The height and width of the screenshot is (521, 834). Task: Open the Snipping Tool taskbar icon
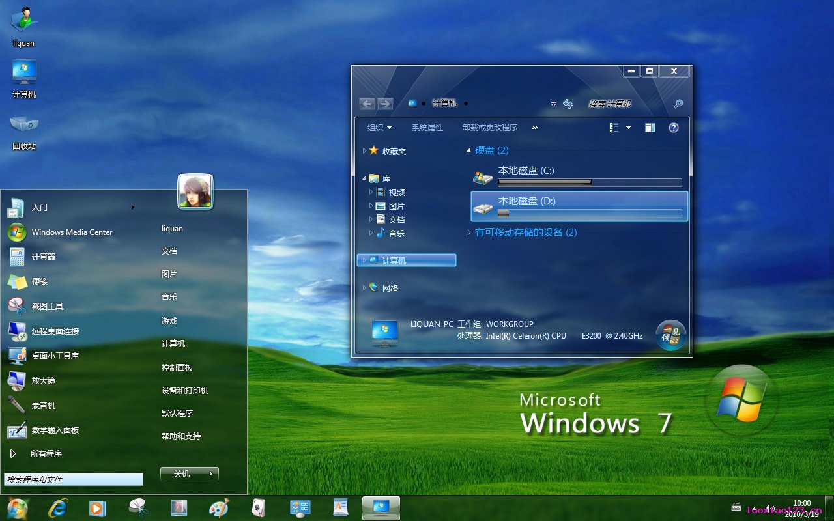[138, 508]
